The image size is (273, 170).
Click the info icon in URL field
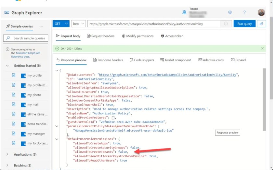click(226, 24)
